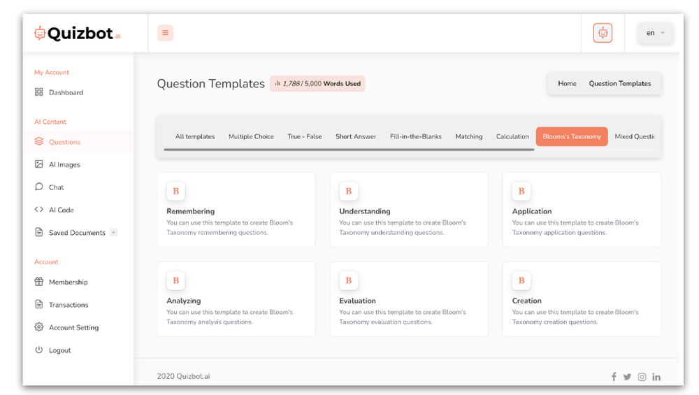Select the Fill-in-the-Blanks tab

coord(415,136)
